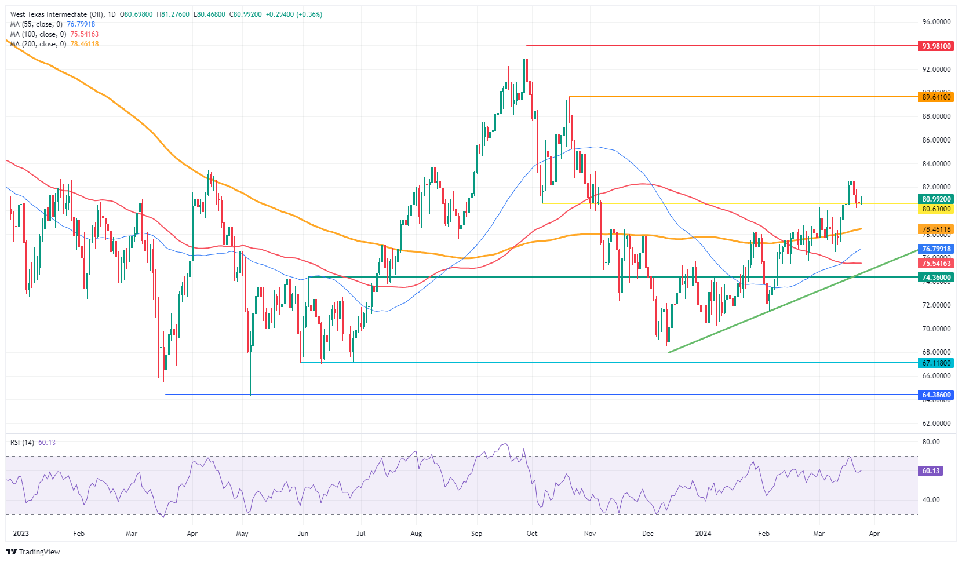Select the teal 74.36000 level label
The height and width of the screenshot is (562, 962).
pos(936,278)
